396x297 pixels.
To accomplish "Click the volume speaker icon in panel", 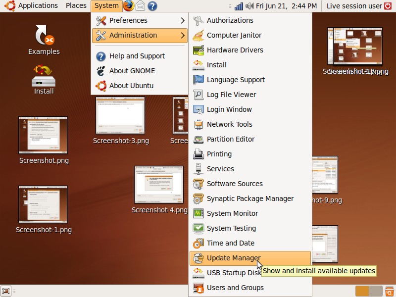I will [x=249, y=6].
